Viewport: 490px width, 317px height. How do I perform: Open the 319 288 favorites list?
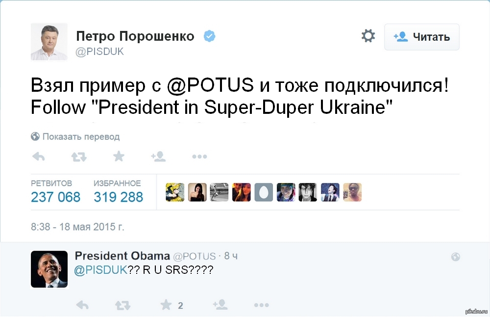(x=118, y=197)
